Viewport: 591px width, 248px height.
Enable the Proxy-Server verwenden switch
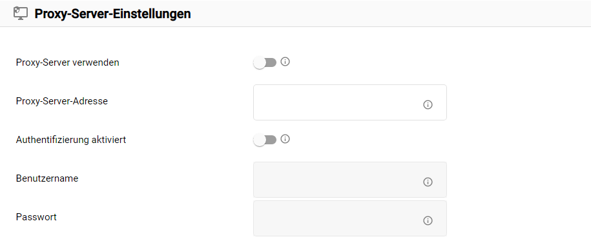click(265, 62)
